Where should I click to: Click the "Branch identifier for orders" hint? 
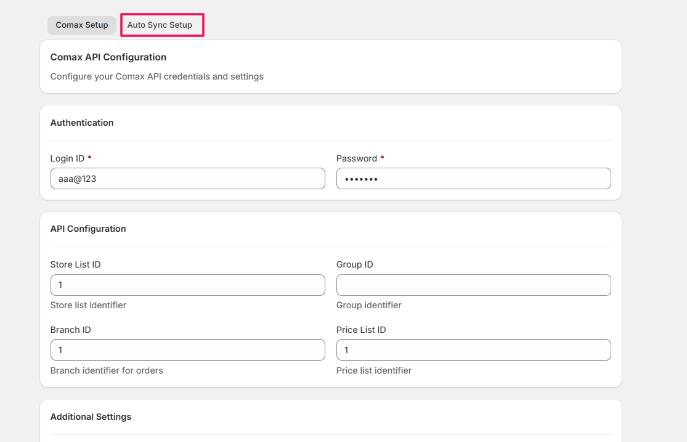pyautogui.click(x=107, y=370)
